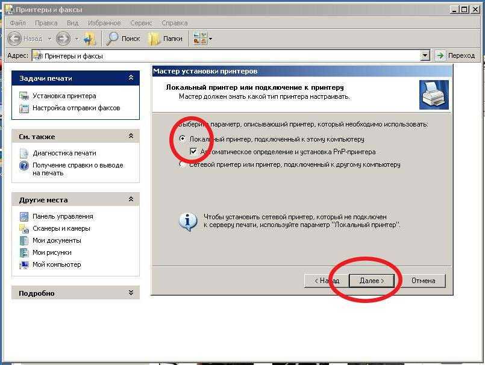Collapse the Print Tasks (Задачи печати) panel

click(x=131, y=78)
